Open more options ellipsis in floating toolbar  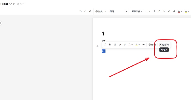tap(143, 45)
